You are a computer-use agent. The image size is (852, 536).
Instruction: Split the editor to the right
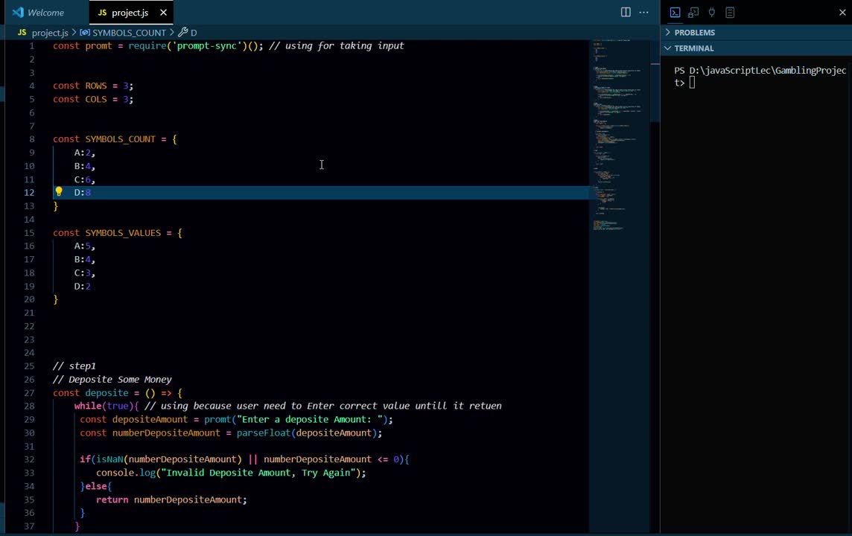[x=626, y=13]
